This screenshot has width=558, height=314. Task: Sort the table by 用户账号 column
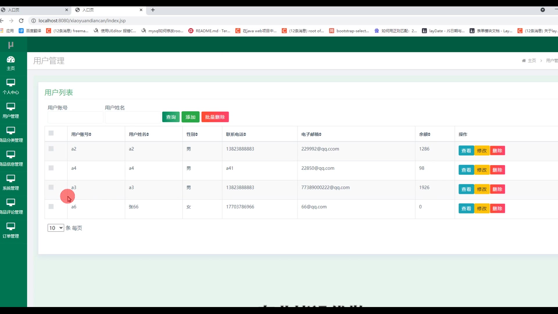click(x=81, y=134)
